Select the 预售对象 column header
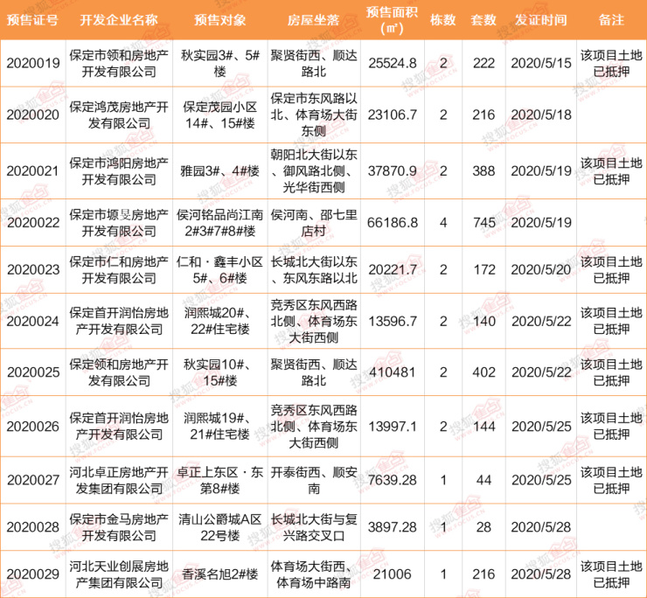This screenshot has height=598, width=647. point(219,19)
